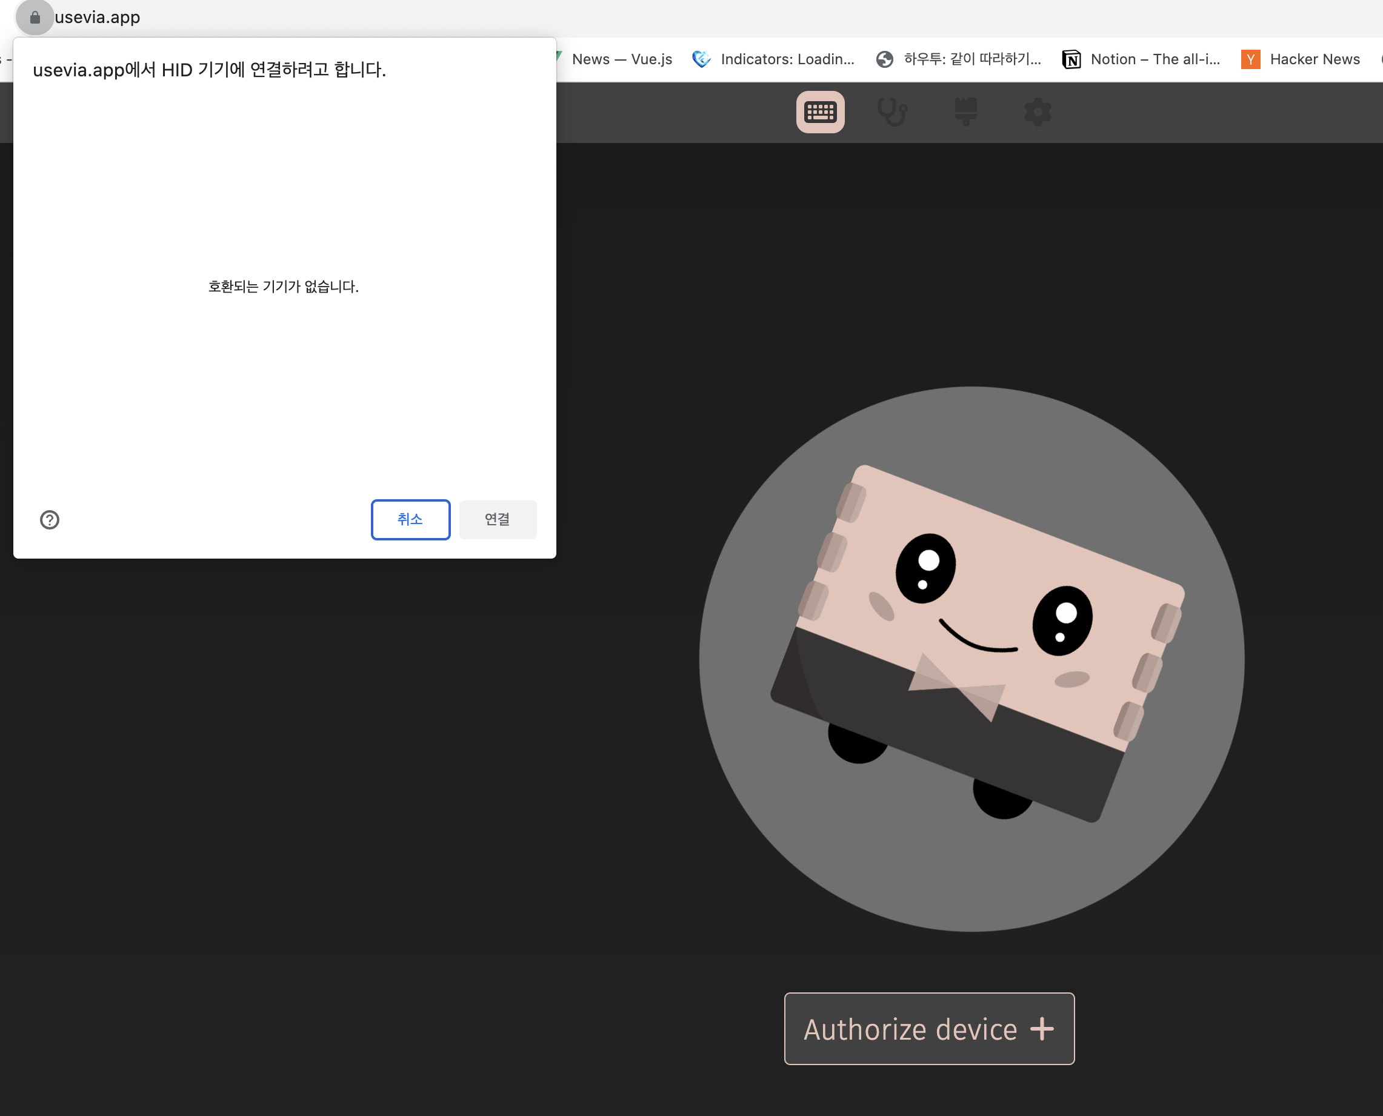
Task: Open the Settings gear icon
Action: [1037, 112]
